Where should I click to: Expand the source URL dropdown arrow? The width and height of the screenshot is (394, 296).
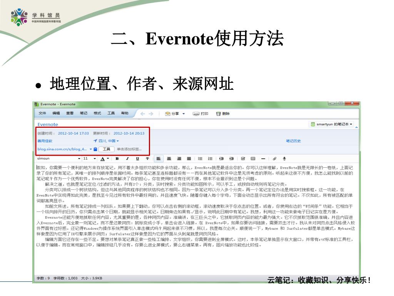[x=91, y=149]
